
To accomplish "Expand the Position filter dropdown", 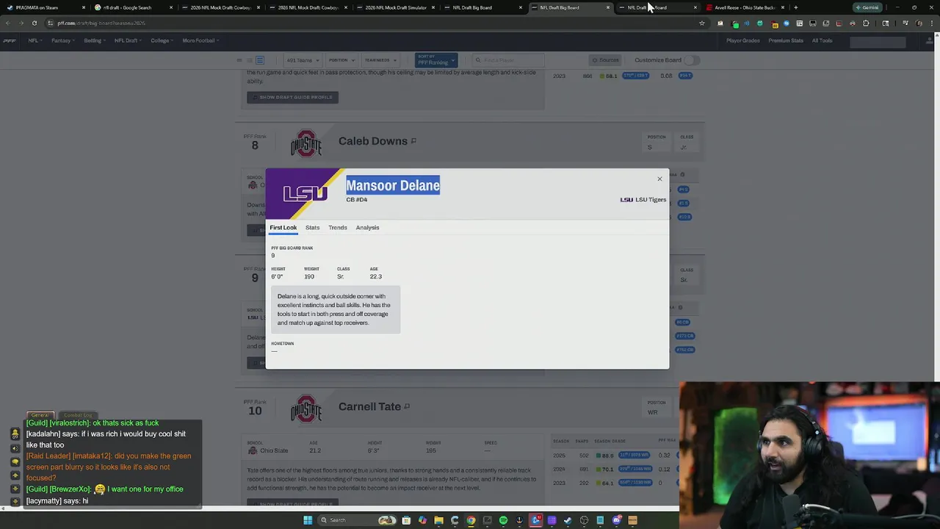I will coord(341,60).
